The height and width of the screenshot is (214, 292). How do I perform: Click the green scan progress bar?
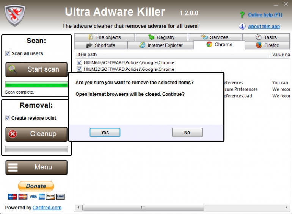click(36, 84)
